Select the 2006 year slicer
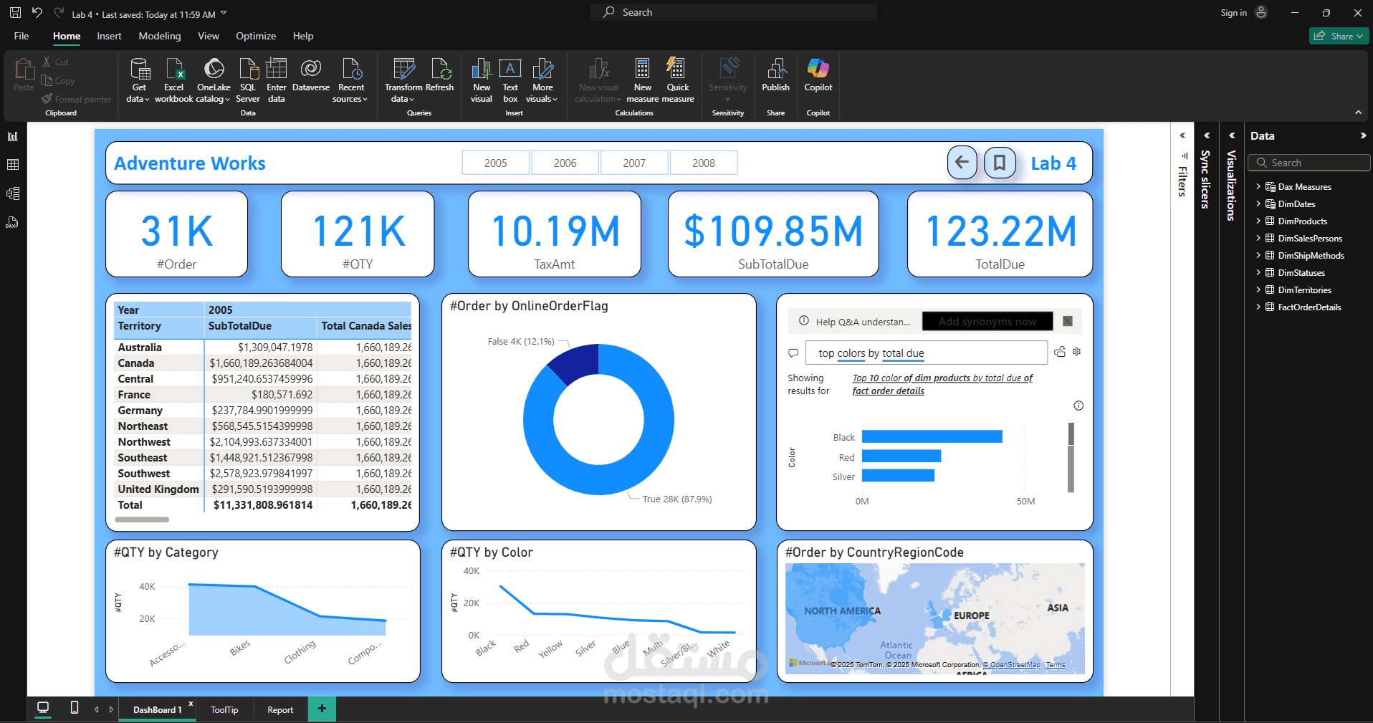The width and height of the screenshot is (1373, 723). tap(565, 163)
